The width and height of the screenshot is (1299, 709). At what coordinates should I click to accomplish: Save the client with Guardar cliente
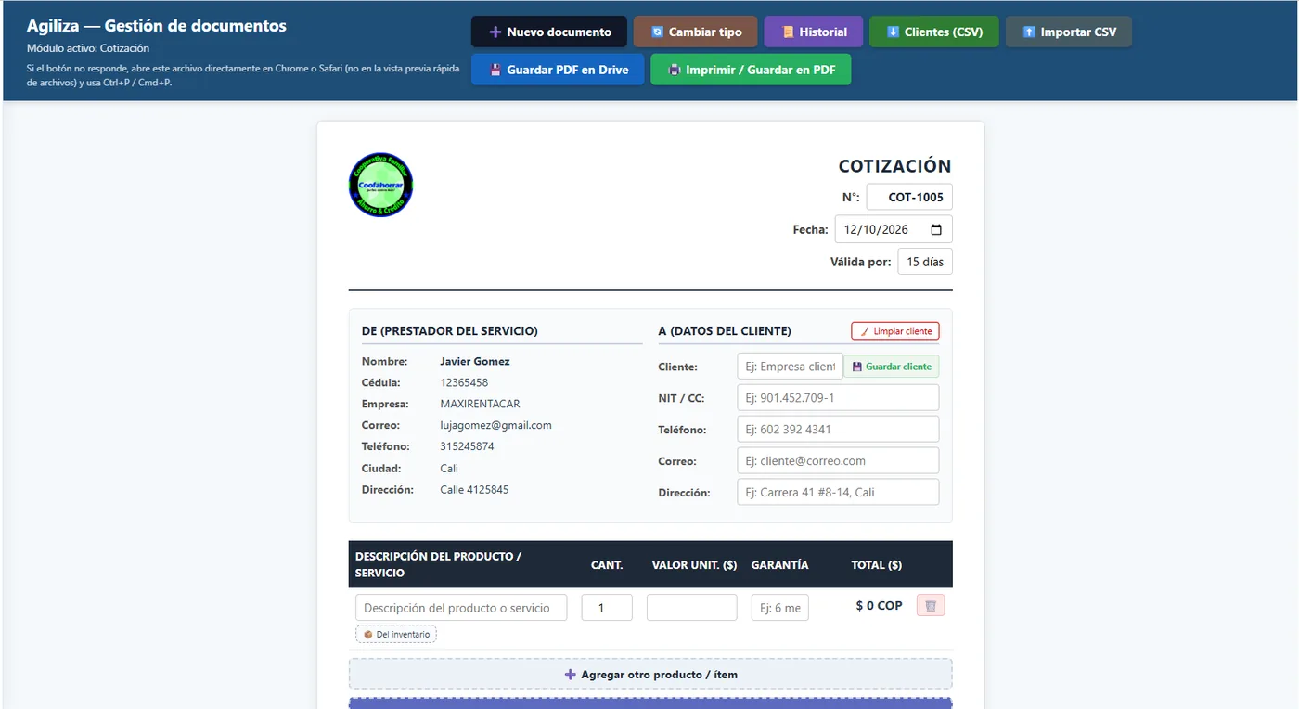point(892,367)
